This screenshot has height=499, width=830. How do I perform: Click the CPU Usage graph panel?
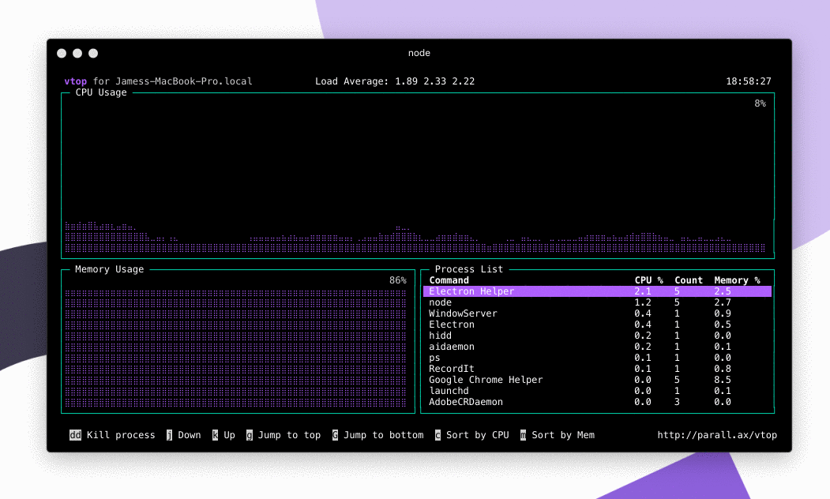(419, 174)
